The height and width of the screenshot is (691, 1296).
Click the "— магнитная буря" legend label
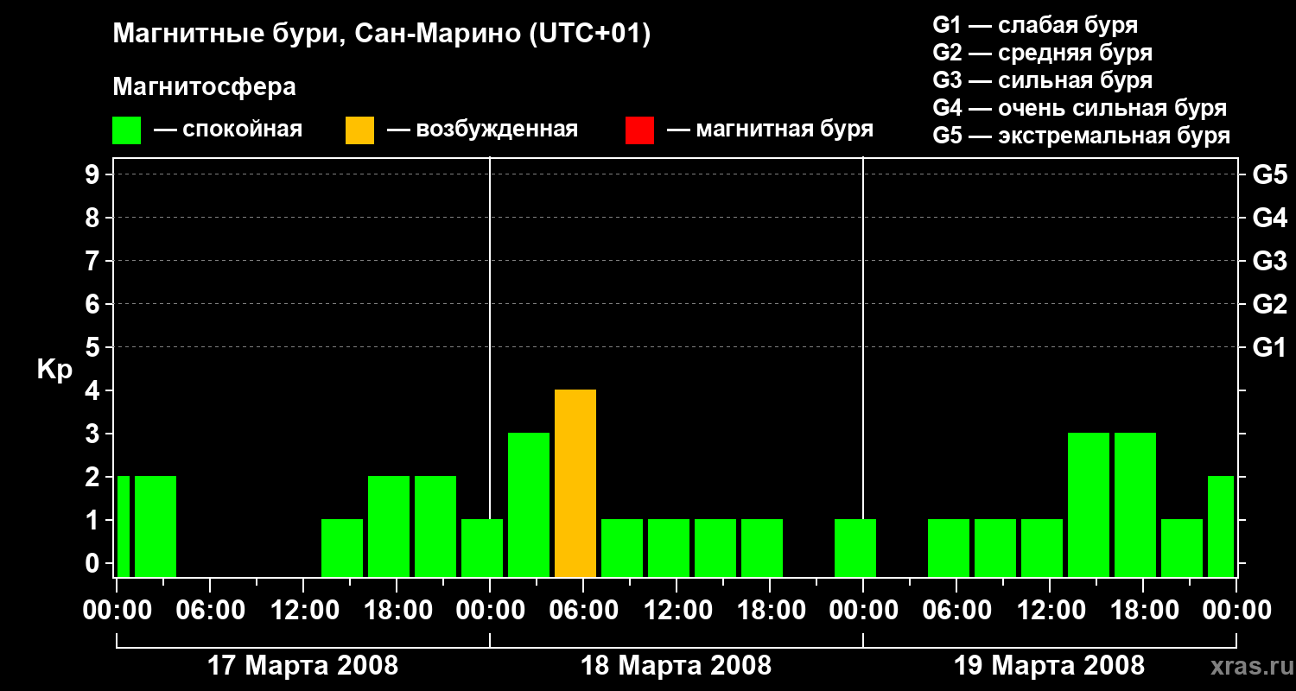coord(771,130)
